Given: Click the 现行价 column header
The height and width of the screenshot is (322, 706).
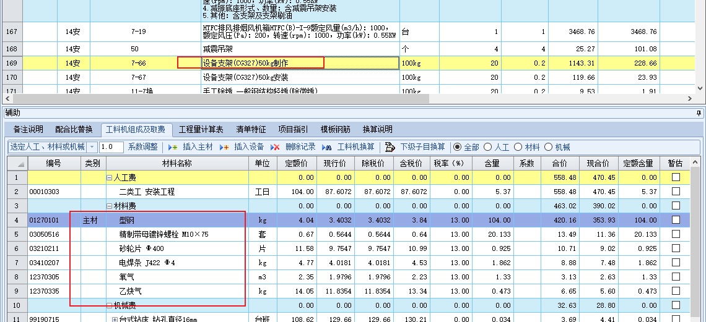Looking at the screenshot, I should click(x=337, y=163).
